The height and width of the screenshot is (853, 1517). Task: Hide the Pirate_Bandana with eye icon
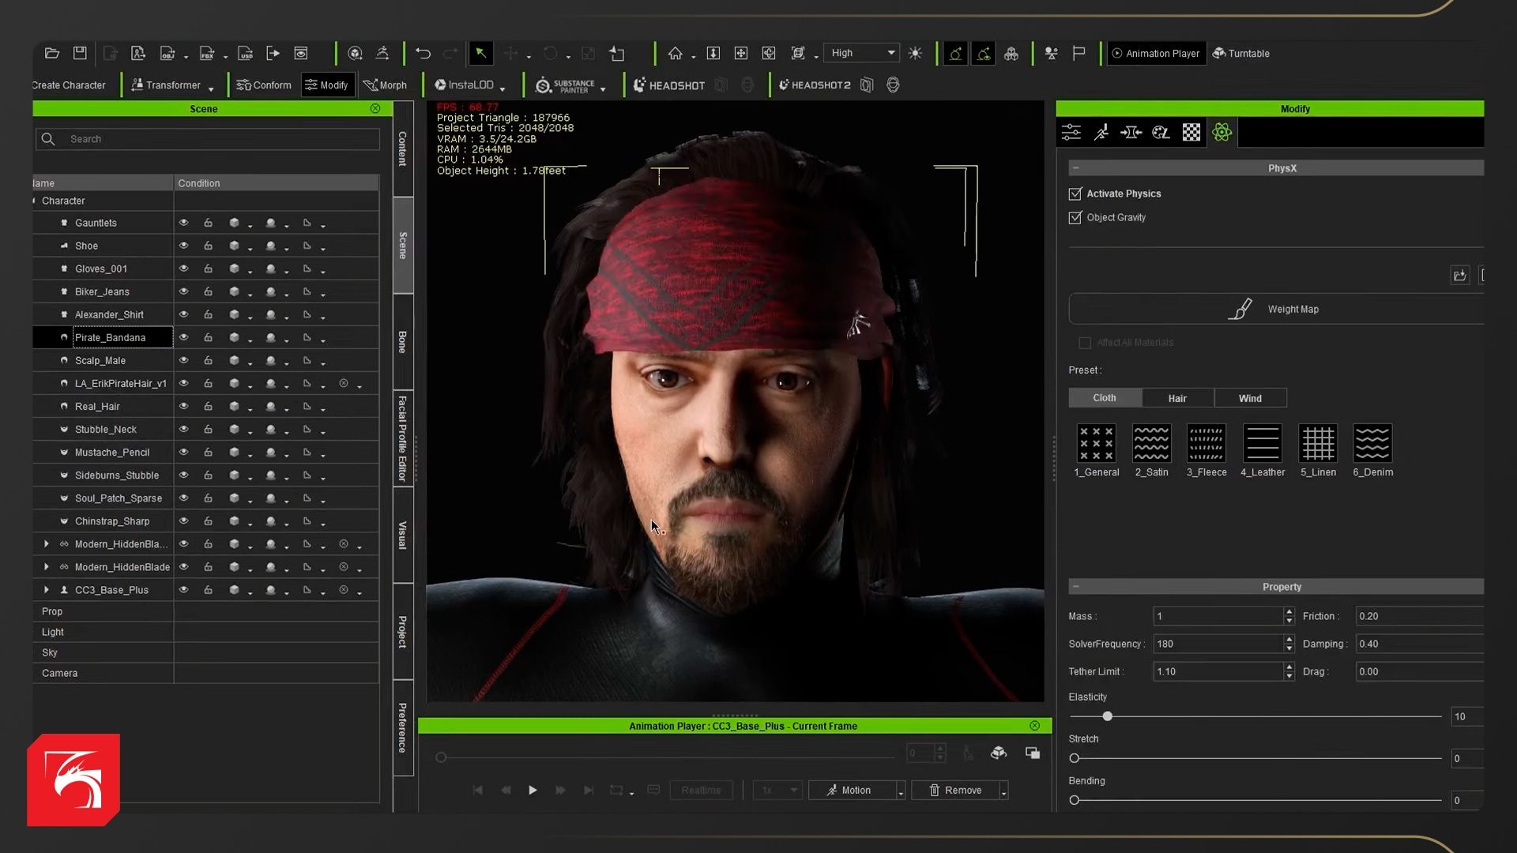pos(183,337)
